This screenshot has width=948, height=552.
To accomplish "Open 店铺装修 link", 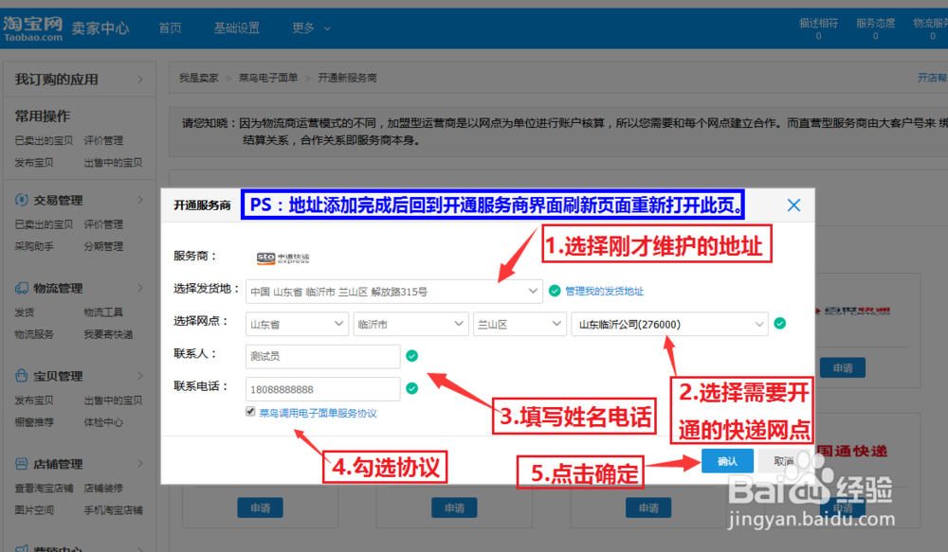I will pos(103,488).
